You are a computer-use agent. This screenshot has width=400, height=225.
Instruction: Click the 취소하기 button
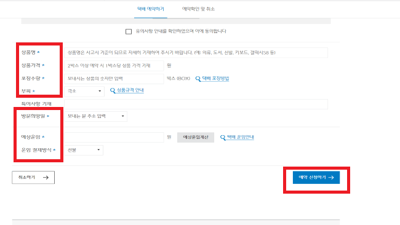(33, 177)
